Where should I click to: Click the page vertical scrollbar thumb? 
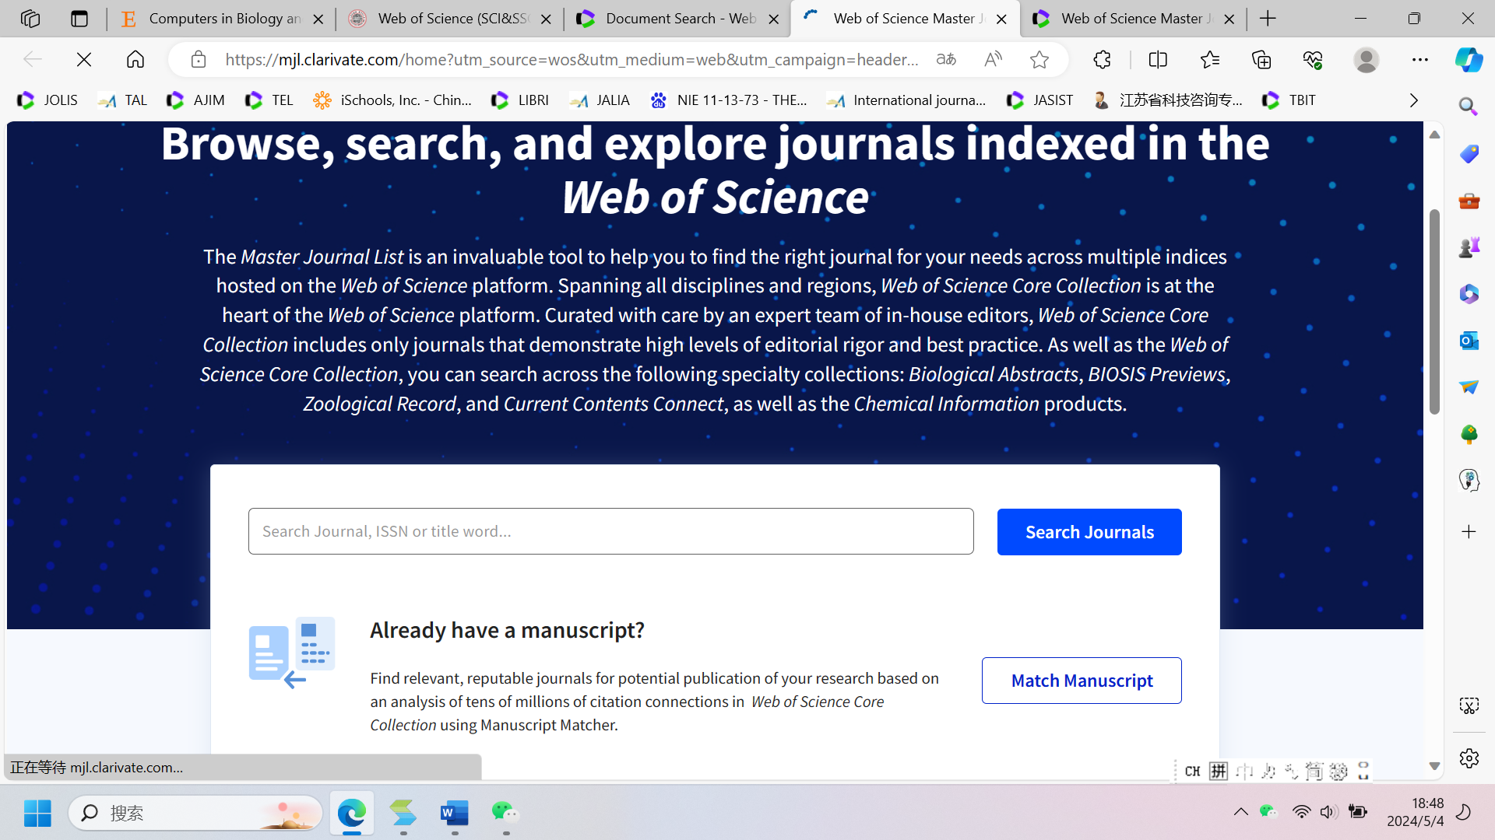[x=1434, y=311]
